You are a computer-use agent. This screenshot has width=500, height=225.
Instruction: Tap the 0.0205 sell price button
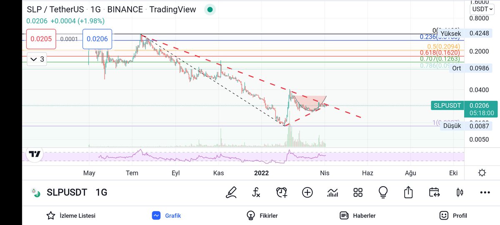(41, 39)
